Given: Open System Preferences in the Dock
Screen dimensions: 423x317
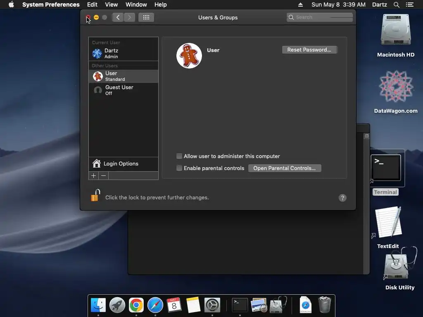Looking at the screenshot, I should (x=212, y=305).
